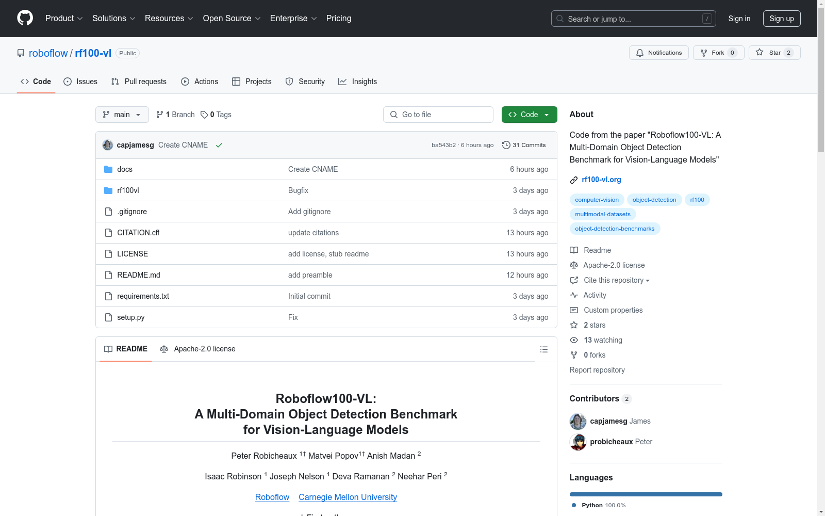Switch to the Code tab
Screen dimensions: 825x516
36,82
